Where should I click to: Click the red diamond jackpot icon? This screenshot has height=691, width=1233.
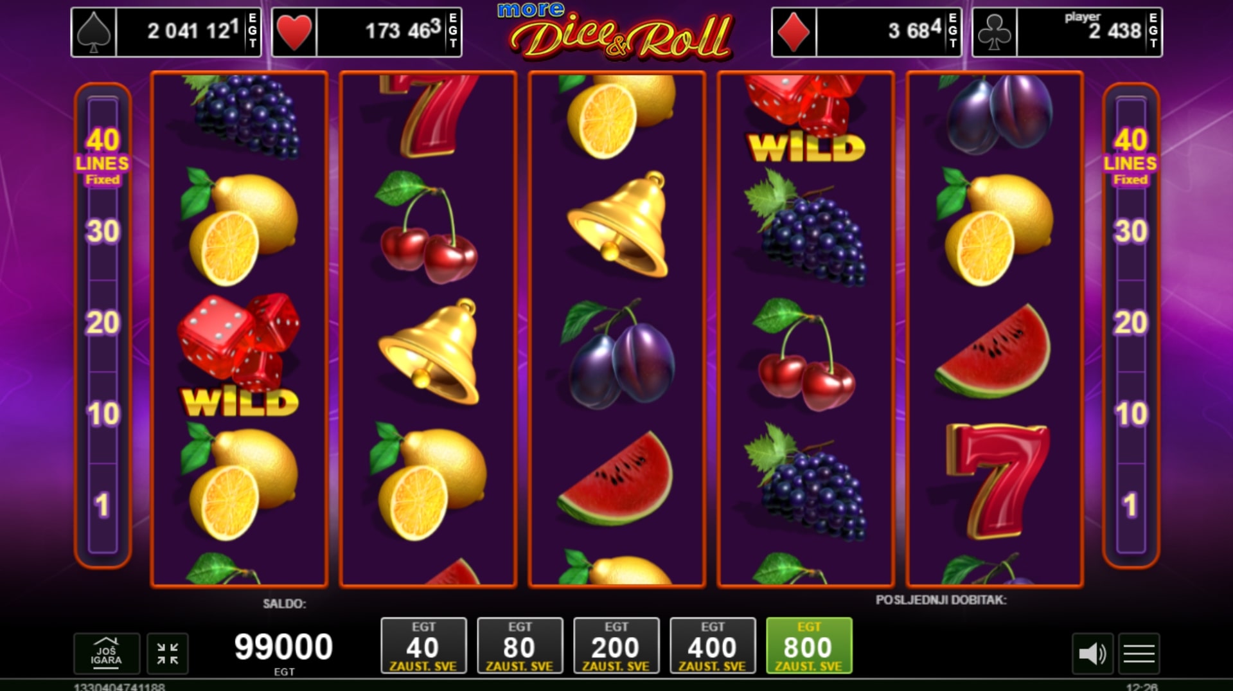(794, 32)
